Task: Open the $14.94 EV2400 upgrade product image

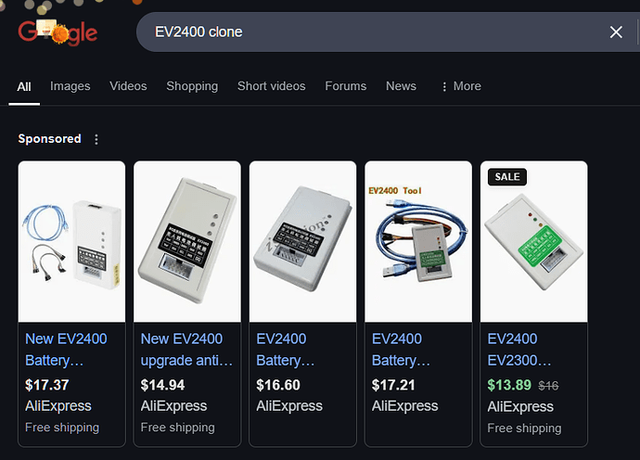Action: click(187, 241)
